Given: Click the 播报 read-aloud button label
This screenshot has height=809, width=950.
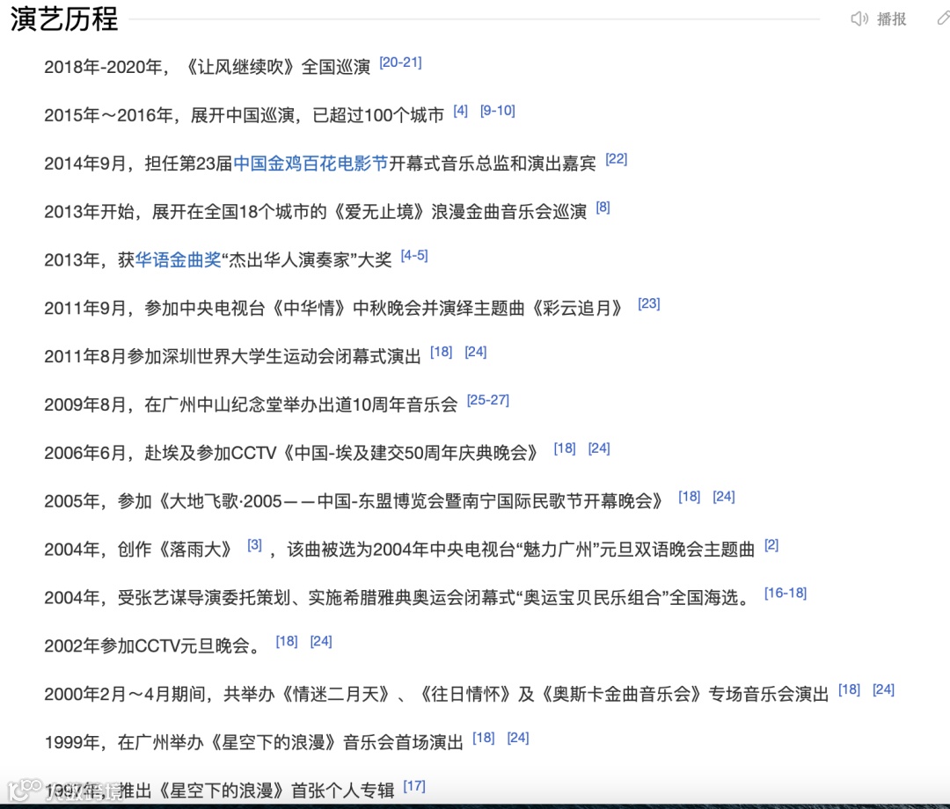Looking at the screenshot, I should 892,19.
